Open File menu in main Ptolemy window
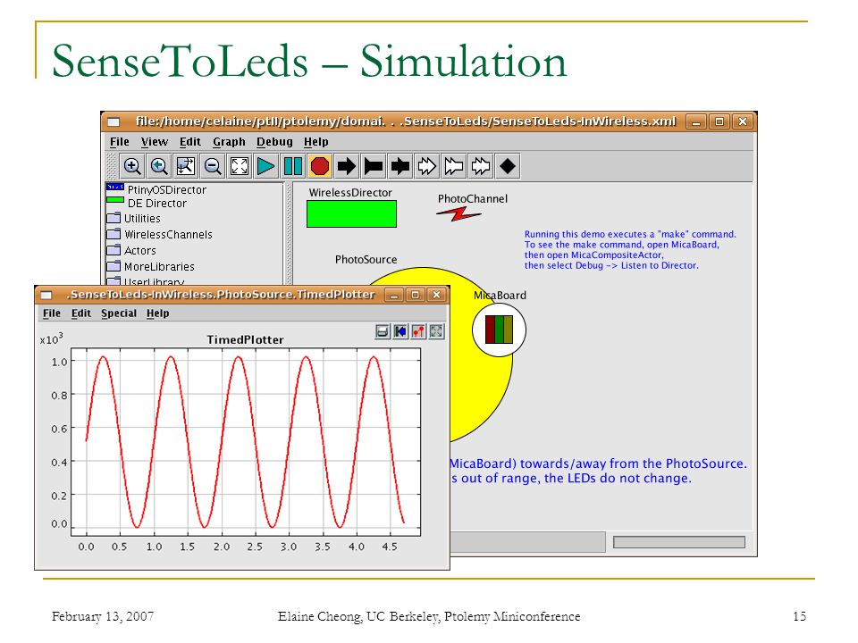The height and width of the screenshot is (643, 858). point(119,142)
